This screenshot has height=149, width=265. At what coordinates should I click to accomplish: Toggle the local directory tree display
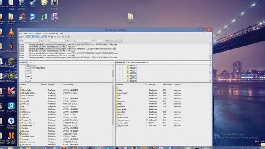click(x=31, y=36)
